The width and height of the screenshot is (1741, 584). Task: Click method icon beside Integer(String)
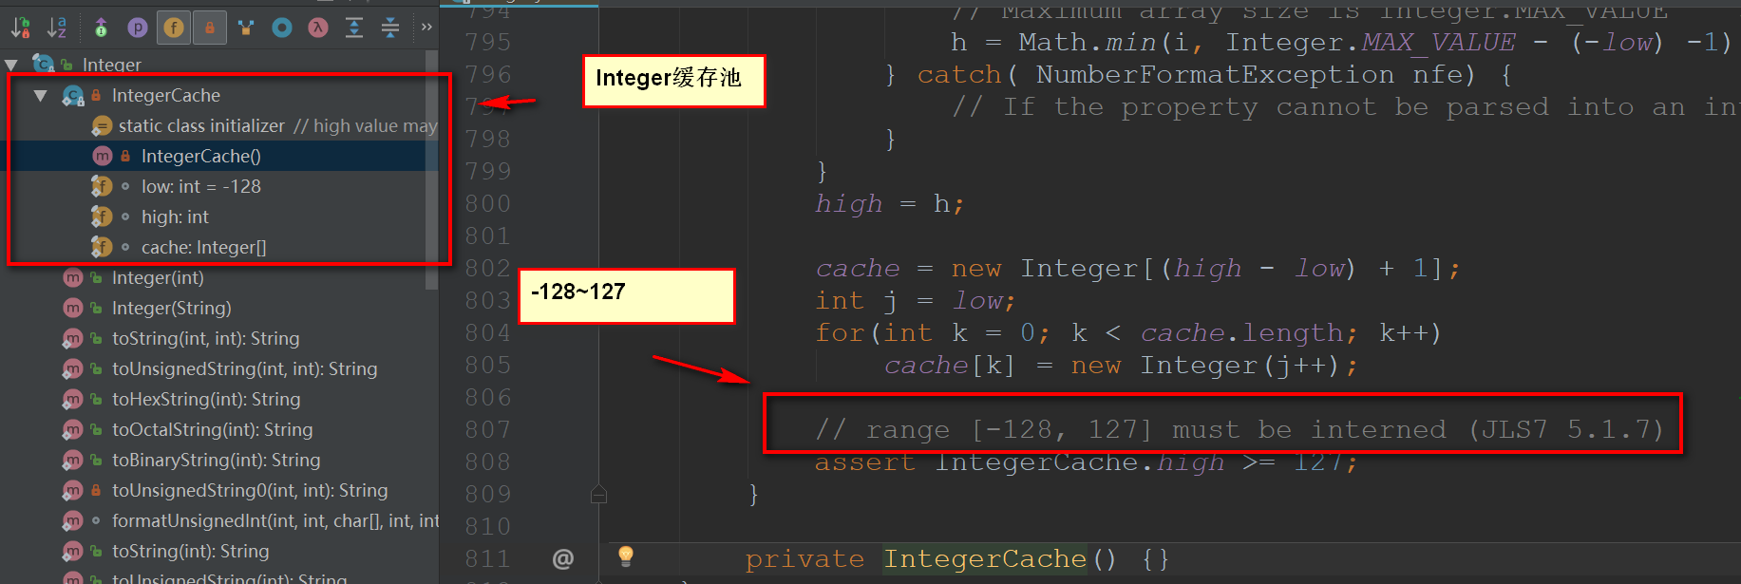[x=73, y=308]
